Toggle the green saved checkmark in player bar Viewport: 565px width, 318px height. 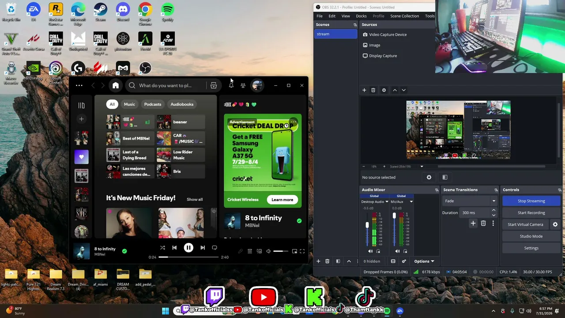(x=124, y=251)
